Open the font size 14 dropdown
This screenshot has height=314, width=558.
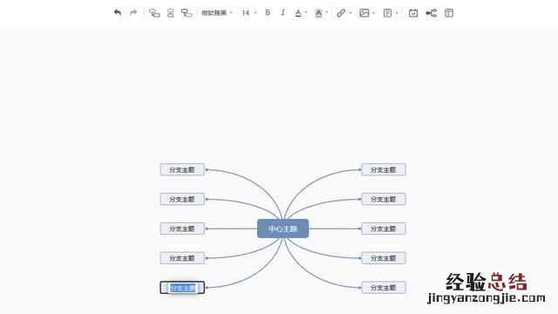(249, 13)
